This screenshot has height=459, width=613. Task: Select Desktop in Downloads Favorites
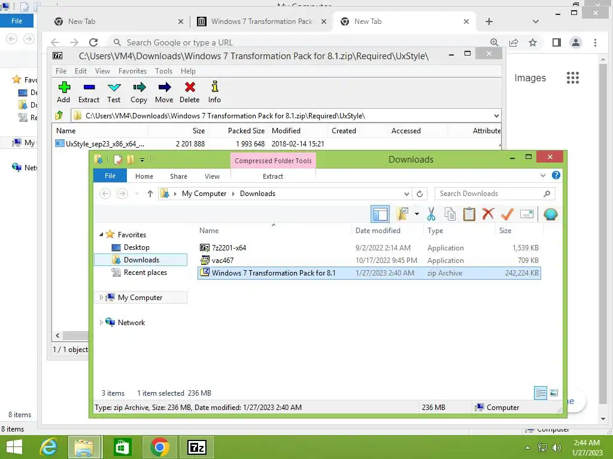(136, 247)
